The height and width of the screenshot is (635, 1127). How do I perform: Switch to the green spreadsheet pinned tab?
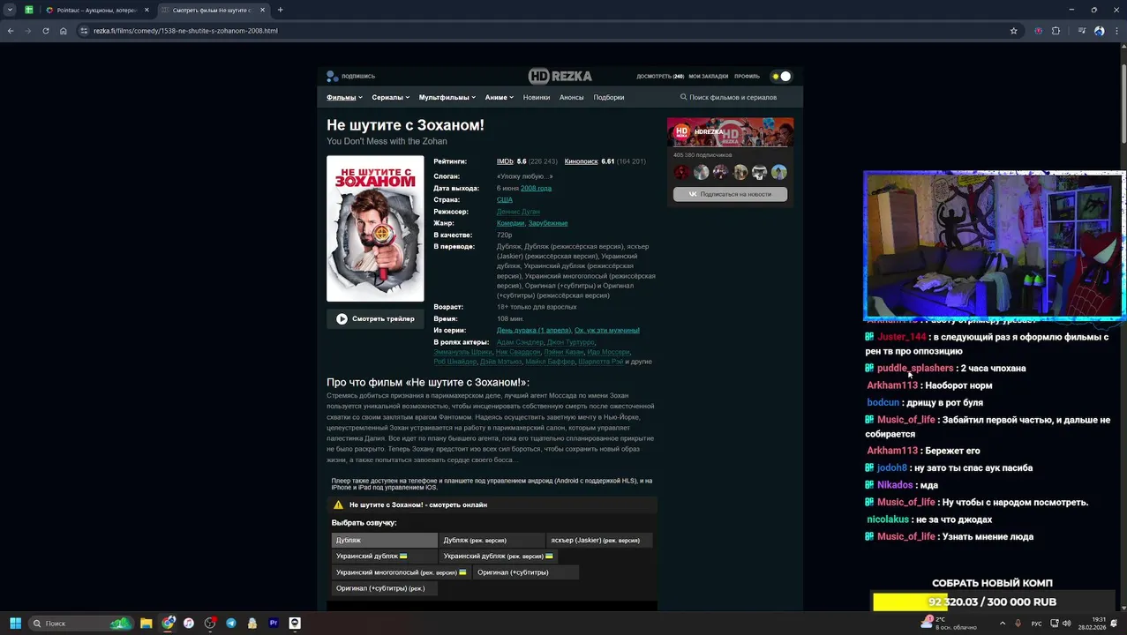tap(28, 10)
